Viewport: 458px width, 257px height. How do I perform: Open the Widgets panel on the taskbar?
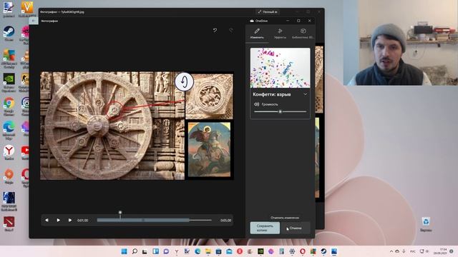point(156,251)
